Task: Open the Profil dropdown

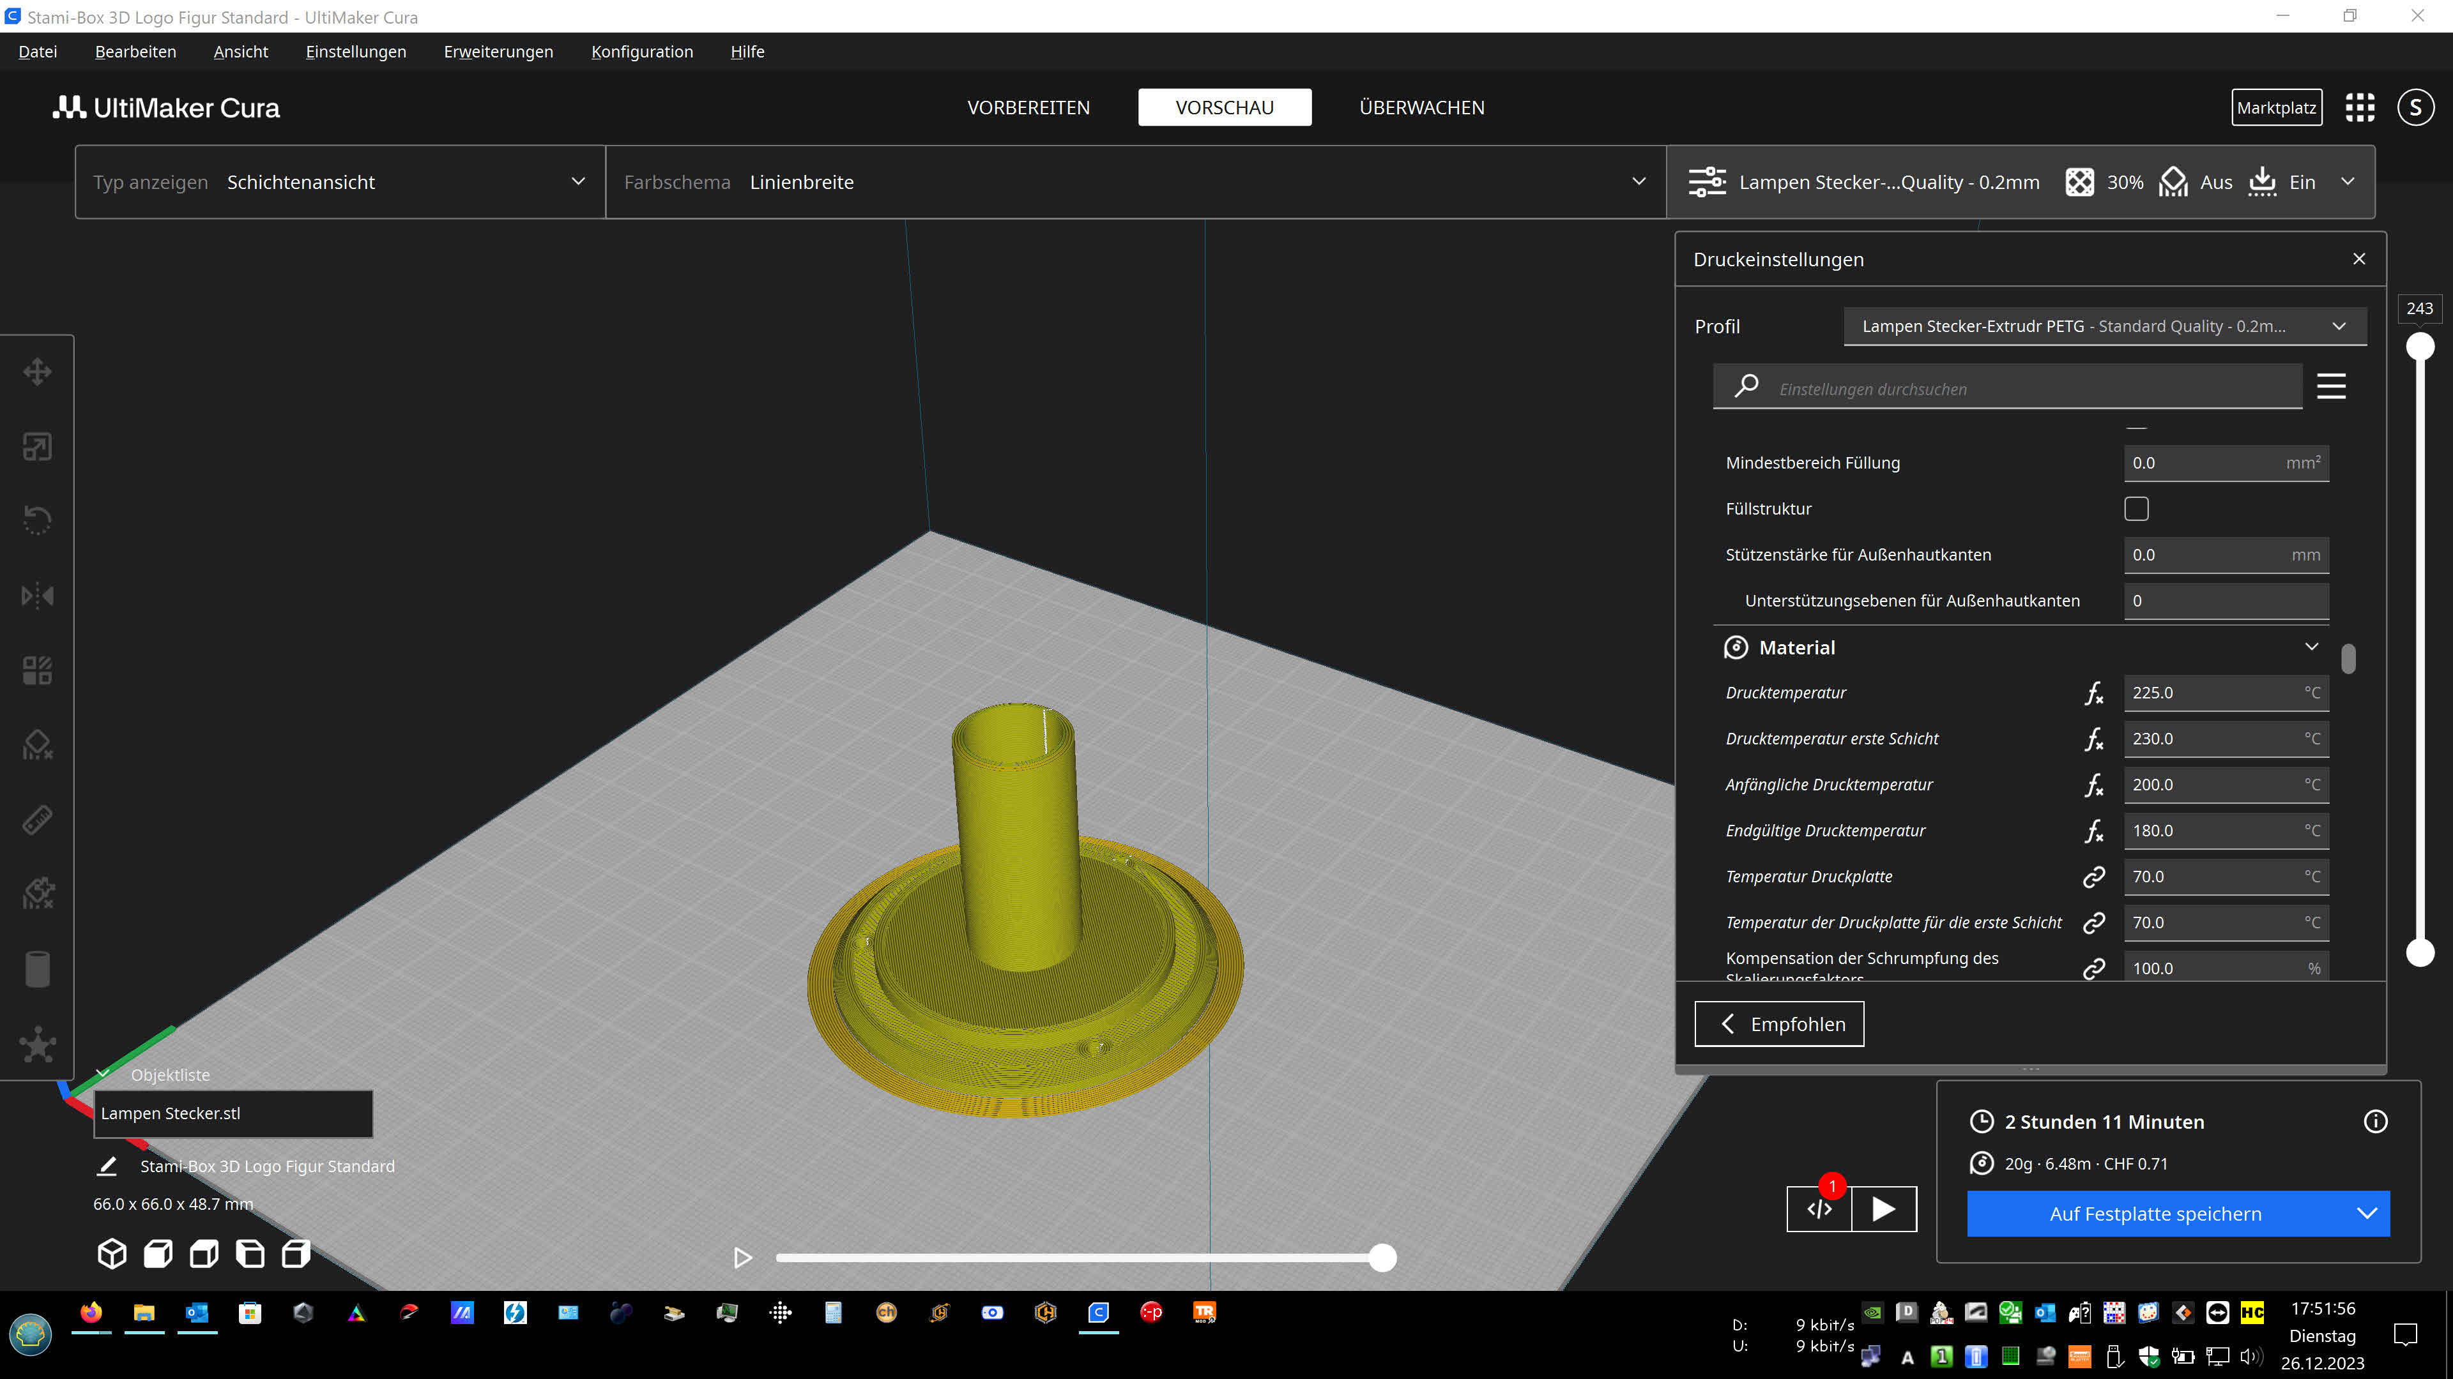Action: click(x=2104, y=326)
